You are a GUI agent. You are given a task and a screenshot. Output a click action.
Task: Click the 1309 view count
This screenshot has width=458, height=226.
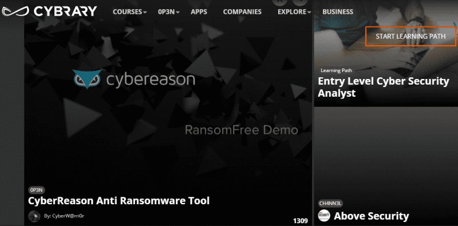[301, 221]
